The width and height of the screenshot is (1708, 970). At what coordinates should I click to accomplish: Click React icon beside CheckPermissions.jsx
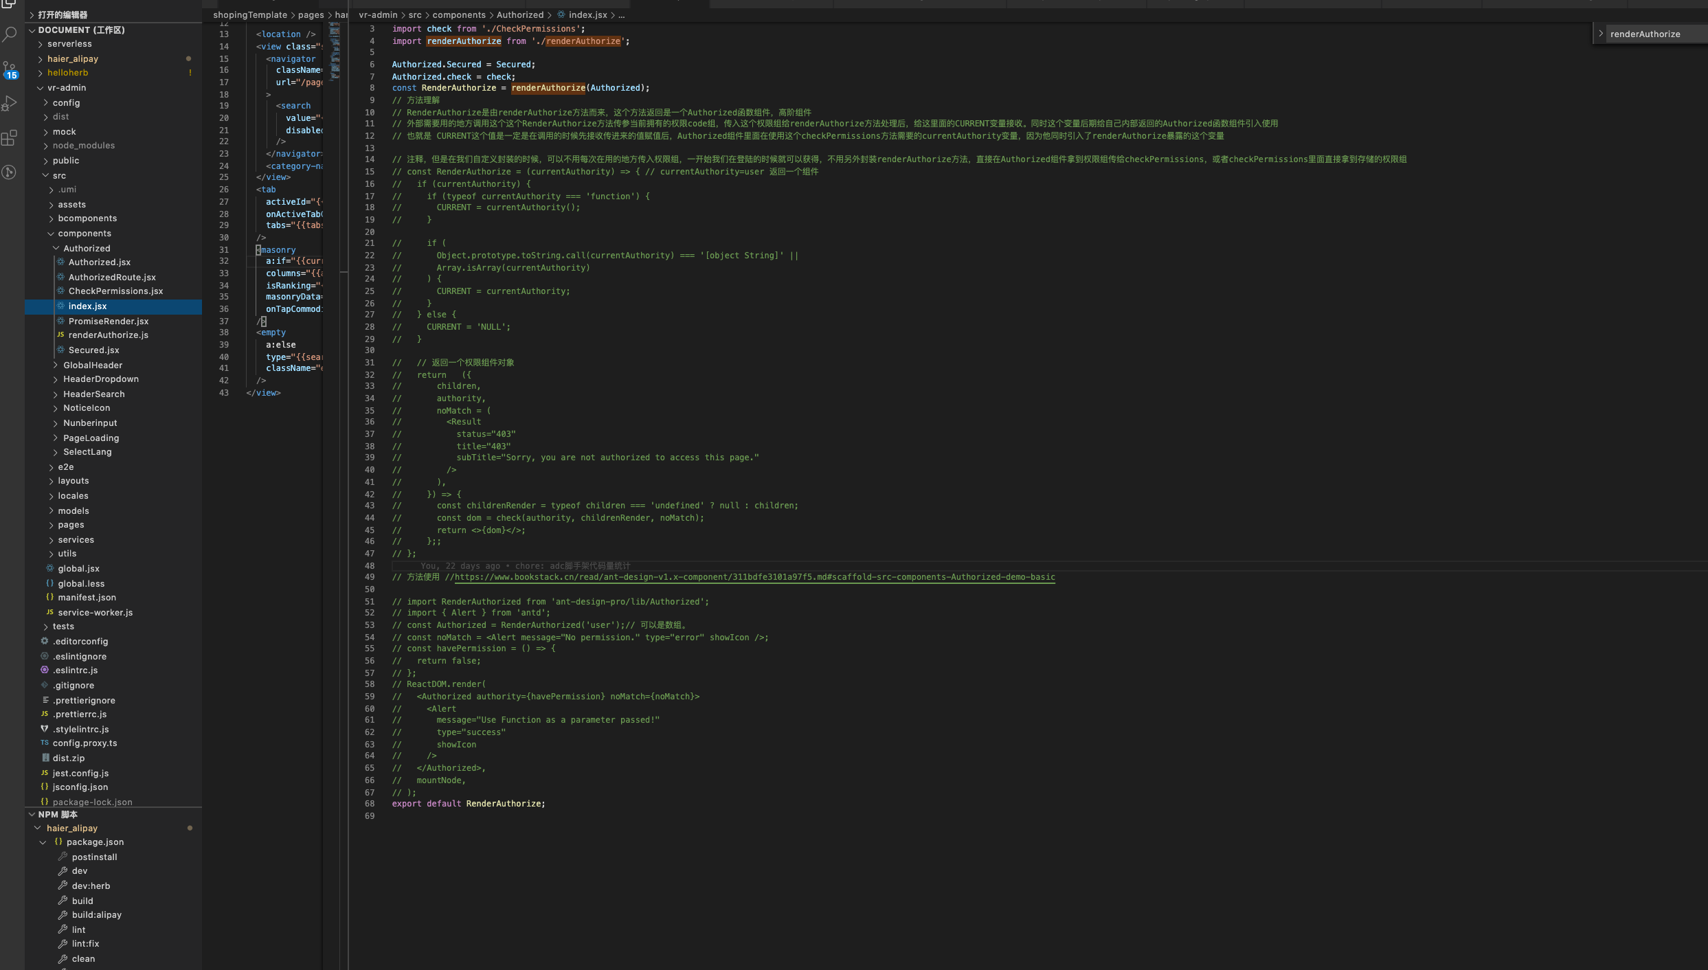click(60, 291)
